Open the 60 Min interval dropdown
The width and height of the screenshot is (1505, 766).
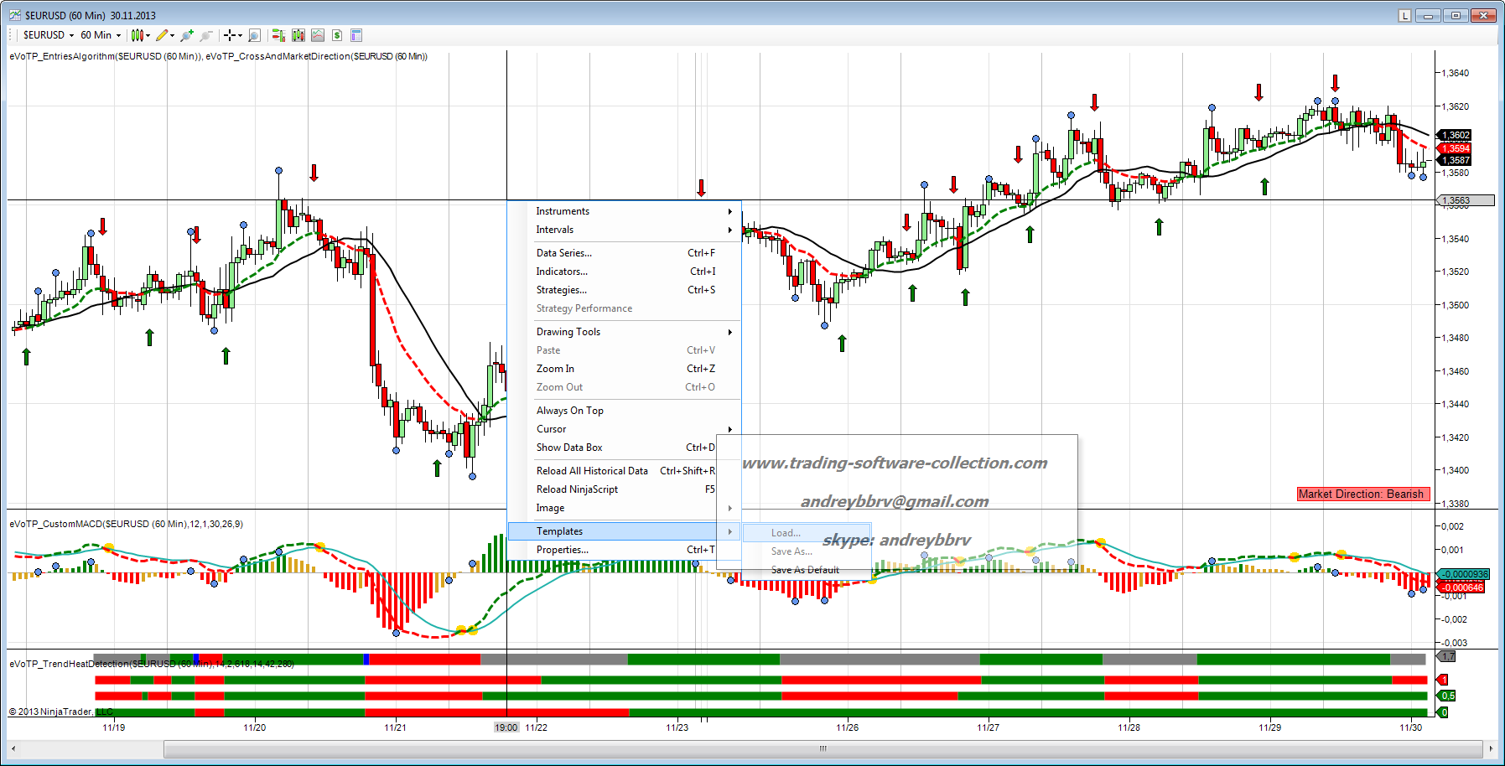pos(101,35)
